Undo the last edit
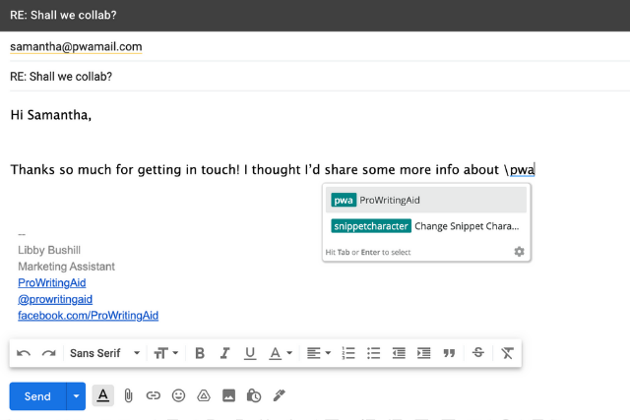Viewport: 630px width, 420px height. [x=24, y=353]
